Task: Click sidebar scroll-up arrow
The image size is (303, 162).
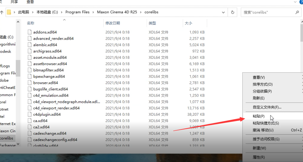Action: [x=18, y=22]
